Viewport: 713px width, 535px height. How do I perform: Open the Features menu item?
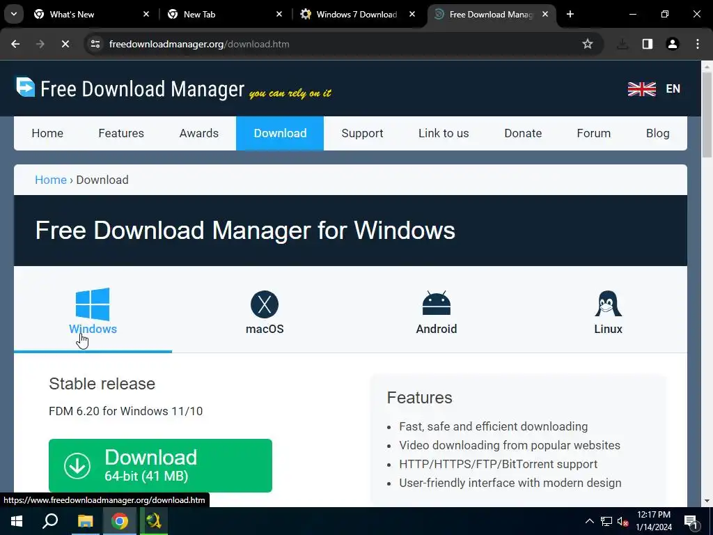[121, 133]
